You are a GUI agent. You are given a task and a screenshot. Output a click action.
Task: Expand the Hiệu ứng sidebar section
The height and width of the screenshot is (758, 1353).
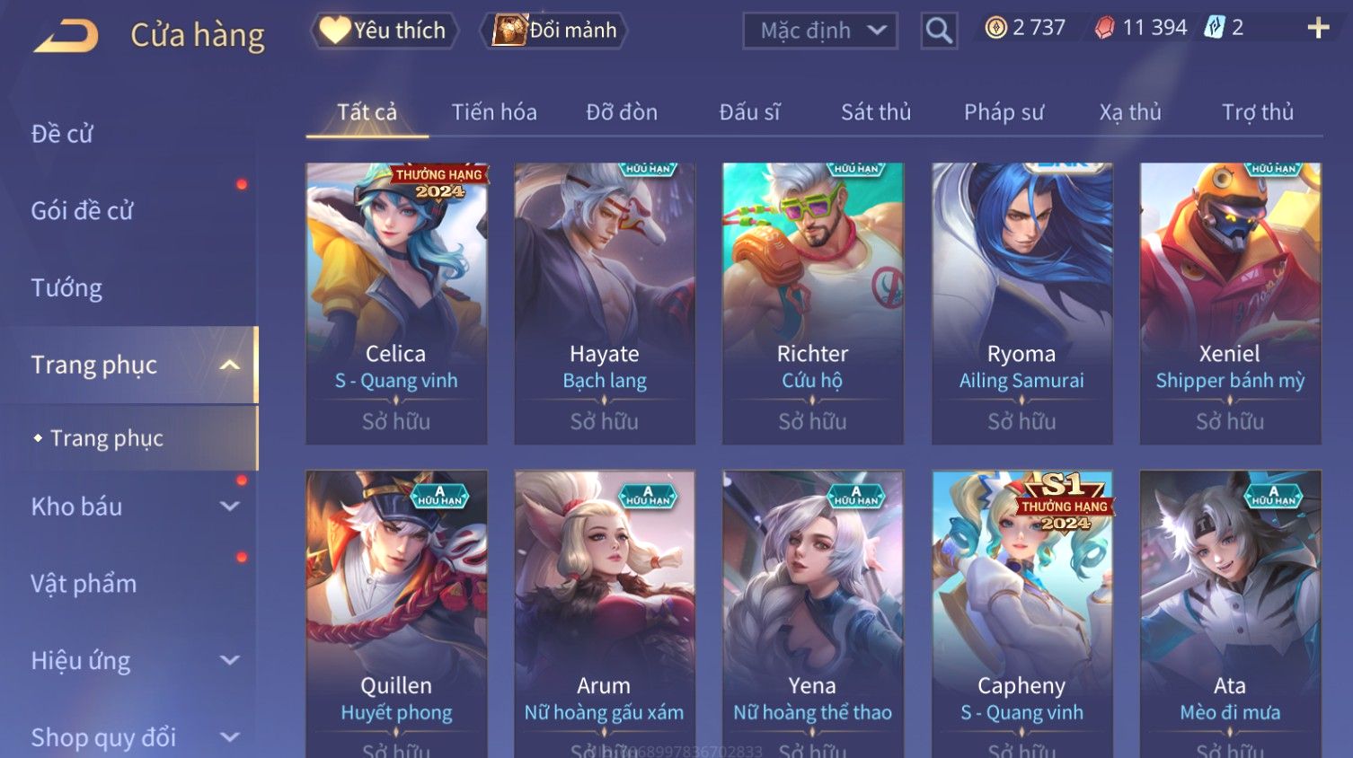[x=230, y=661]
